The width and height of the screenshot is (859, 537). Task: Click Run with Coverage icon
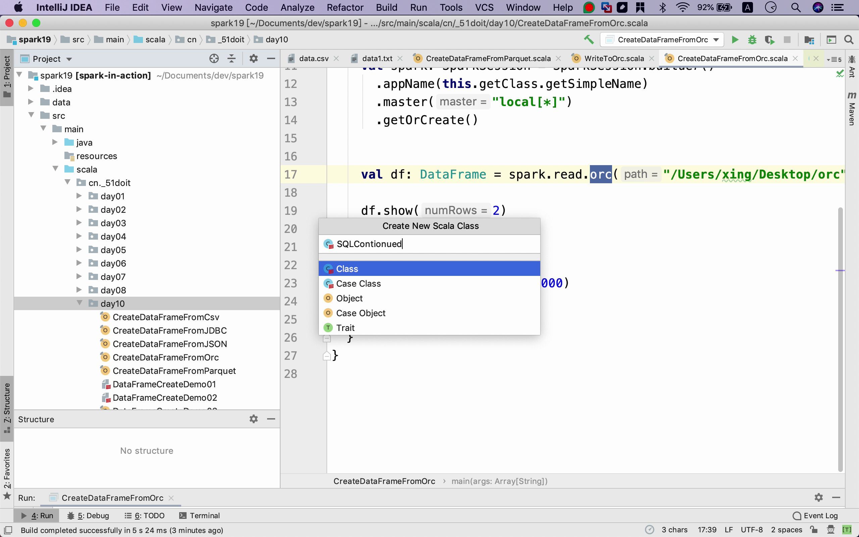click(769, 40)
